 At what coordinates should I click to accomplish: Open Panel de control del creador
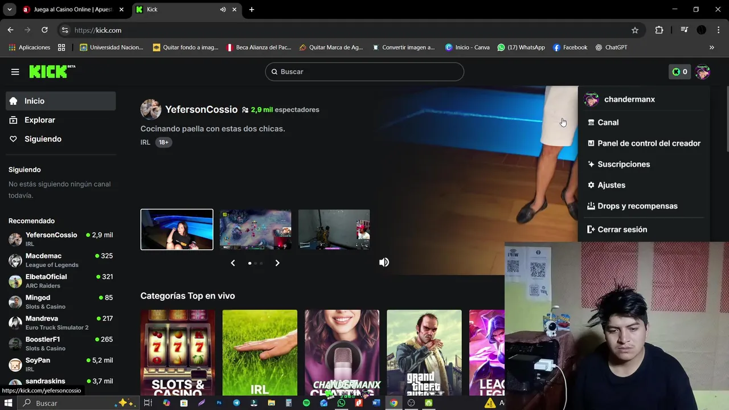(x=644, y=143)
